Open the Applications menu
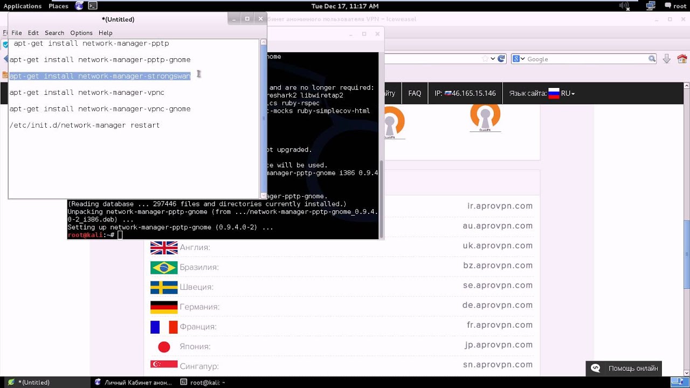The width and height of the screenshot is (690, 388). [x=23, y=6]
